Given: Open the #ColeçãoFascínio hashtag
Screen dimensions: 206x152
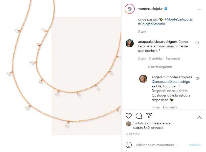Looking at the screenshot, I should pos(151,24).
